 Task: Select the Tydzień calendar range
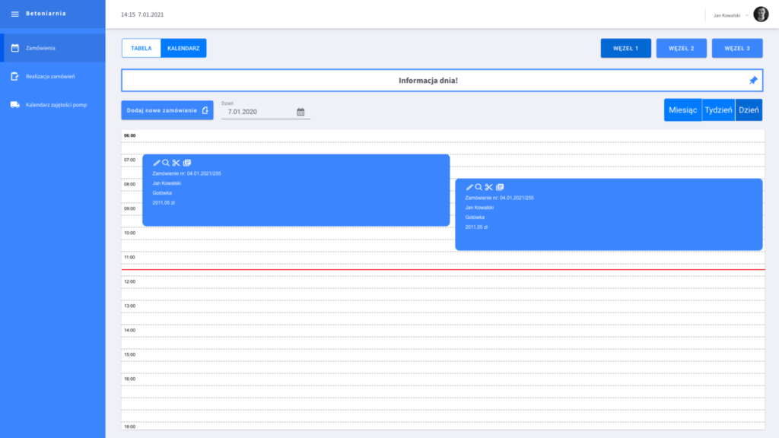(718, 109)
